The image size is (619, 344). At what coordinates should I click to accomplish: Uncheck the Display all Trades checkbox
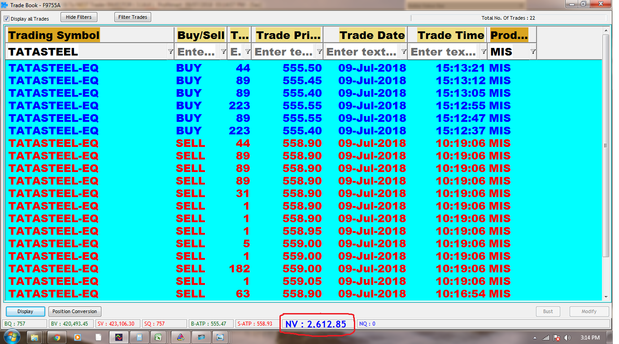pos(6,19)
